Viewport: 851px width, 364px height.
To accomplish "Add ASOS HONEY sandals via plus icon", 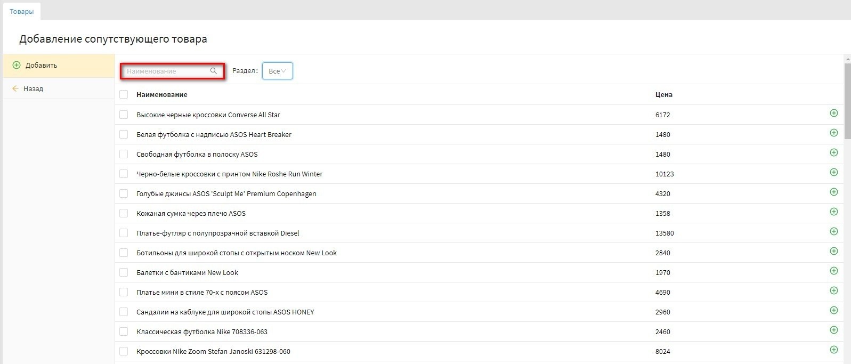I will point(833,310).
